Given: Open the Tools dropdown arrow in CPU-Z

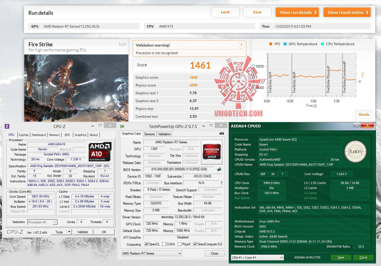Looking at the screenshot, I should coord(69,232).
